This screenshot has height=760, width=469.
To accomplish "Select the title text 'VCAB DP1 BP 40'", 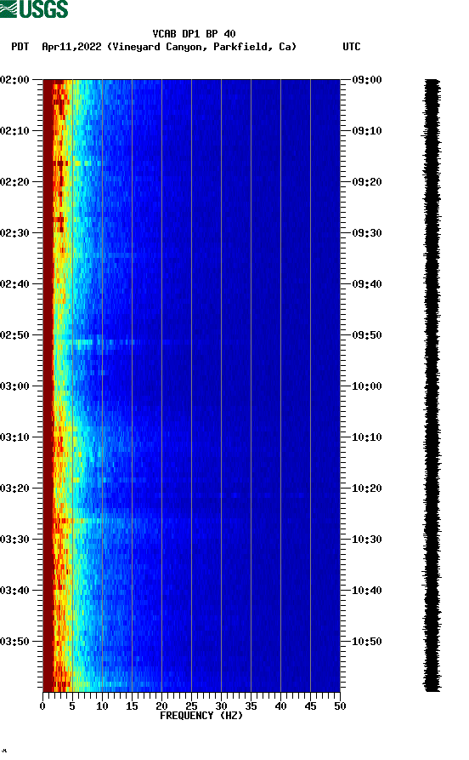I will click(194, 34).
